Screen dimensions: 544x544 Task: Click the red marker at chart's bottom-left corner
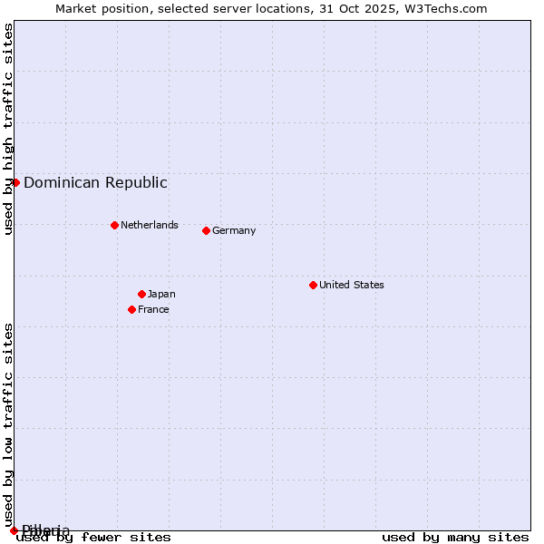pyautogui.click(x=14, y=530)
